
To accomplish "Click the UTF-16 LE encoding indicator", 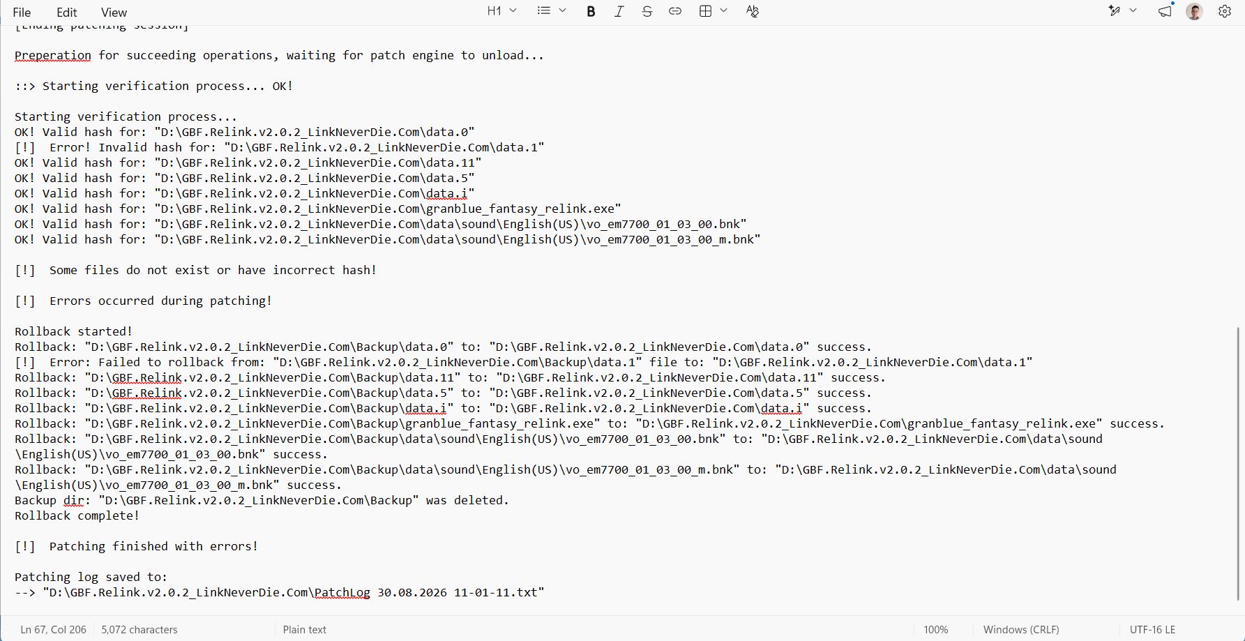I will (1152, 629).
